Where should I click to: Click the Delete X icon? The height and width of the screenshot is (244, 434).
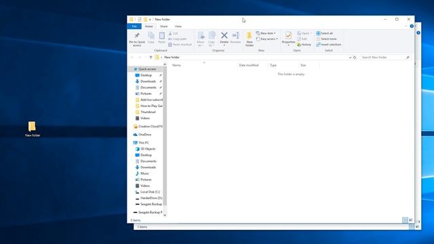(224, 35)
